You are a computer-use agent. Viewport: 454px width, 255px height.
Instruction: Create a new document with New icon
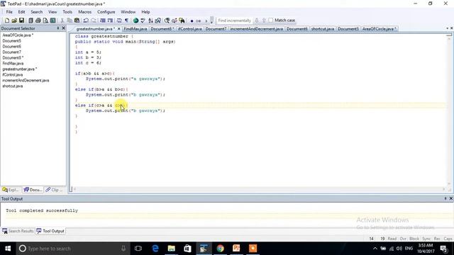pyautogui.click(x=7, y=21)
